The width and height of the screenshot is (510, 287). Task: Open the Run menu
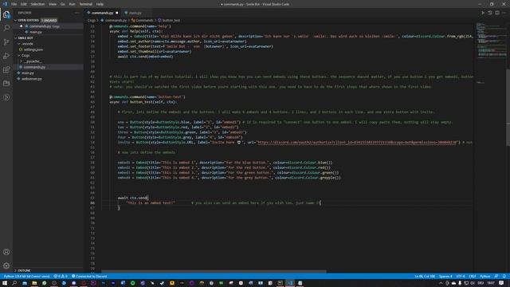pos(72,4)
